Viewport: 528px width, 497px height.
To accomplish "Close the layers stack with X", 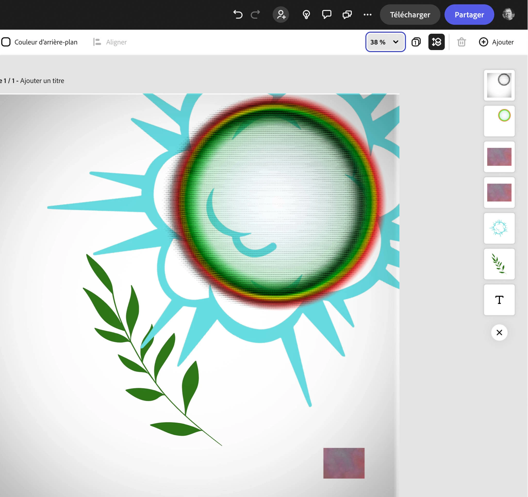I will click(499, 332).
